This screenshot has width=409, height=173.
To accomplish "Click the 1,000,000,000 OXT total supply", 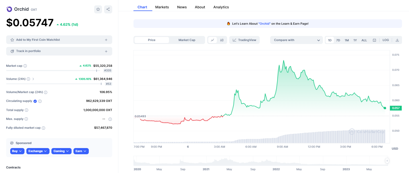I will [98, 110].
